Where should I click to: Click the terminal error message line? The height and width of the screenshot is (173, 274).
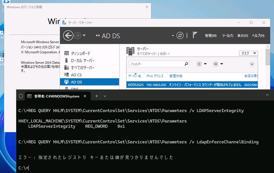point(96,157)
